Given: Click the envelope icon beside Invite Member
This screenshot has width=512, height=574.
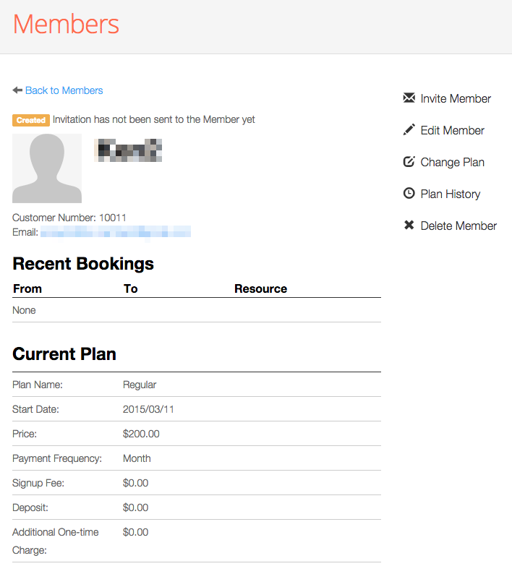Looking at the screenshot, I should click(x=409, y=98).
